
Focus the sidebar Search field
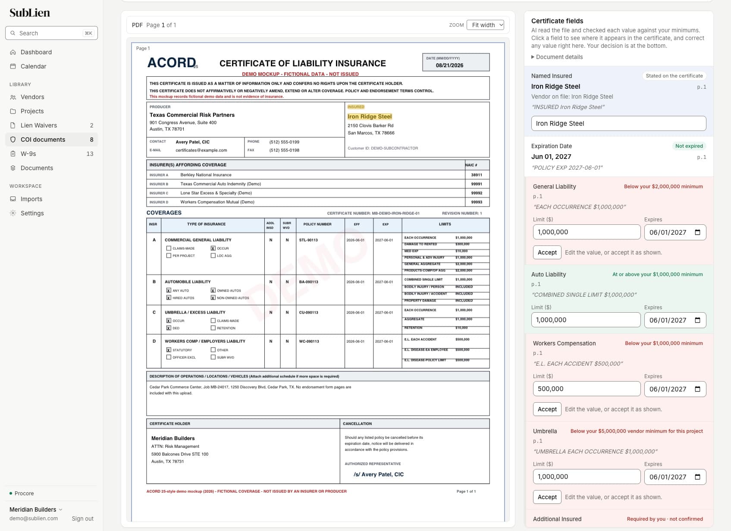pyautogui.click(x=51, y=33)
